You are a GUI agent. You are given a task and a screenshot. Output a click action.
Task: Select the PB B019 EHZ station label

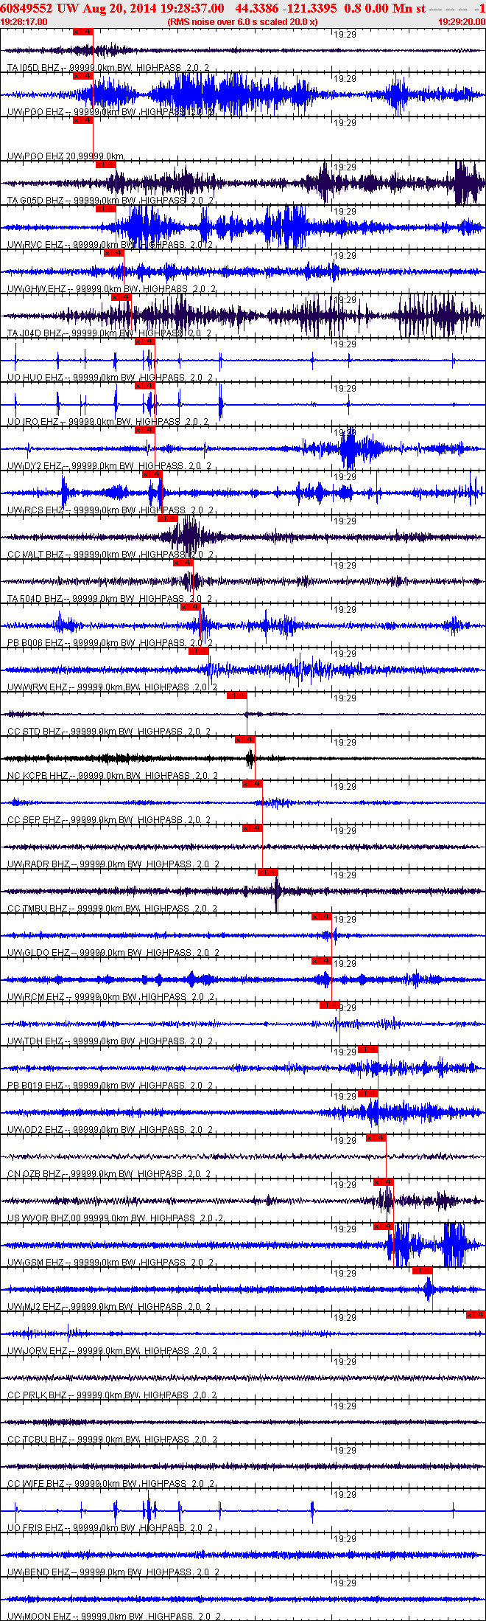pyautogui.click(x=110, y=1086)
